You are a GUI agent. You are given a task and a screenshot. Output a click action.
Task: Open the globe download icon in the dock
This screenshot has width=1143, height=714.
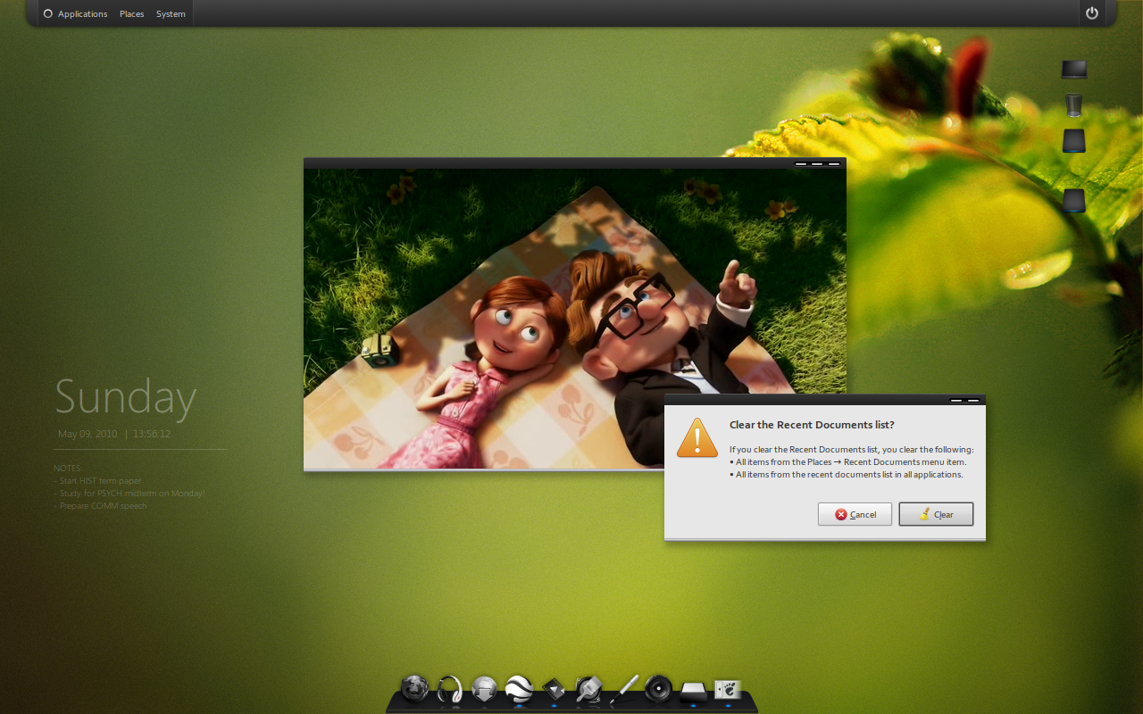click(484, 688)
